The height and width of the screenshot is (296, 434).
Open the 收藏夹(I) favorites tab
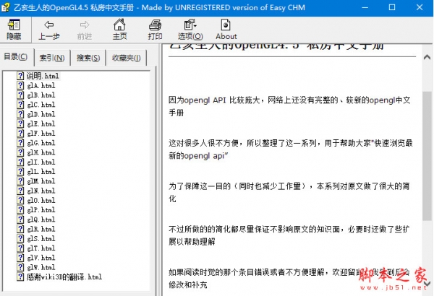pos(126,58)
